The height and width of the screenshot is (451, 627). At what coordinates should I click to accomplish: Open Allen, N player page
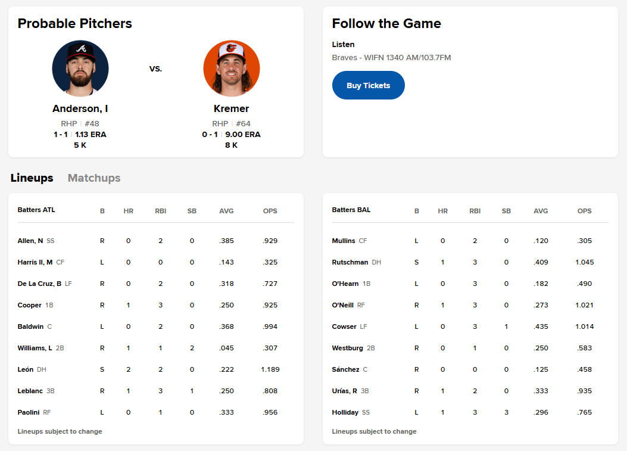point(30,241)
